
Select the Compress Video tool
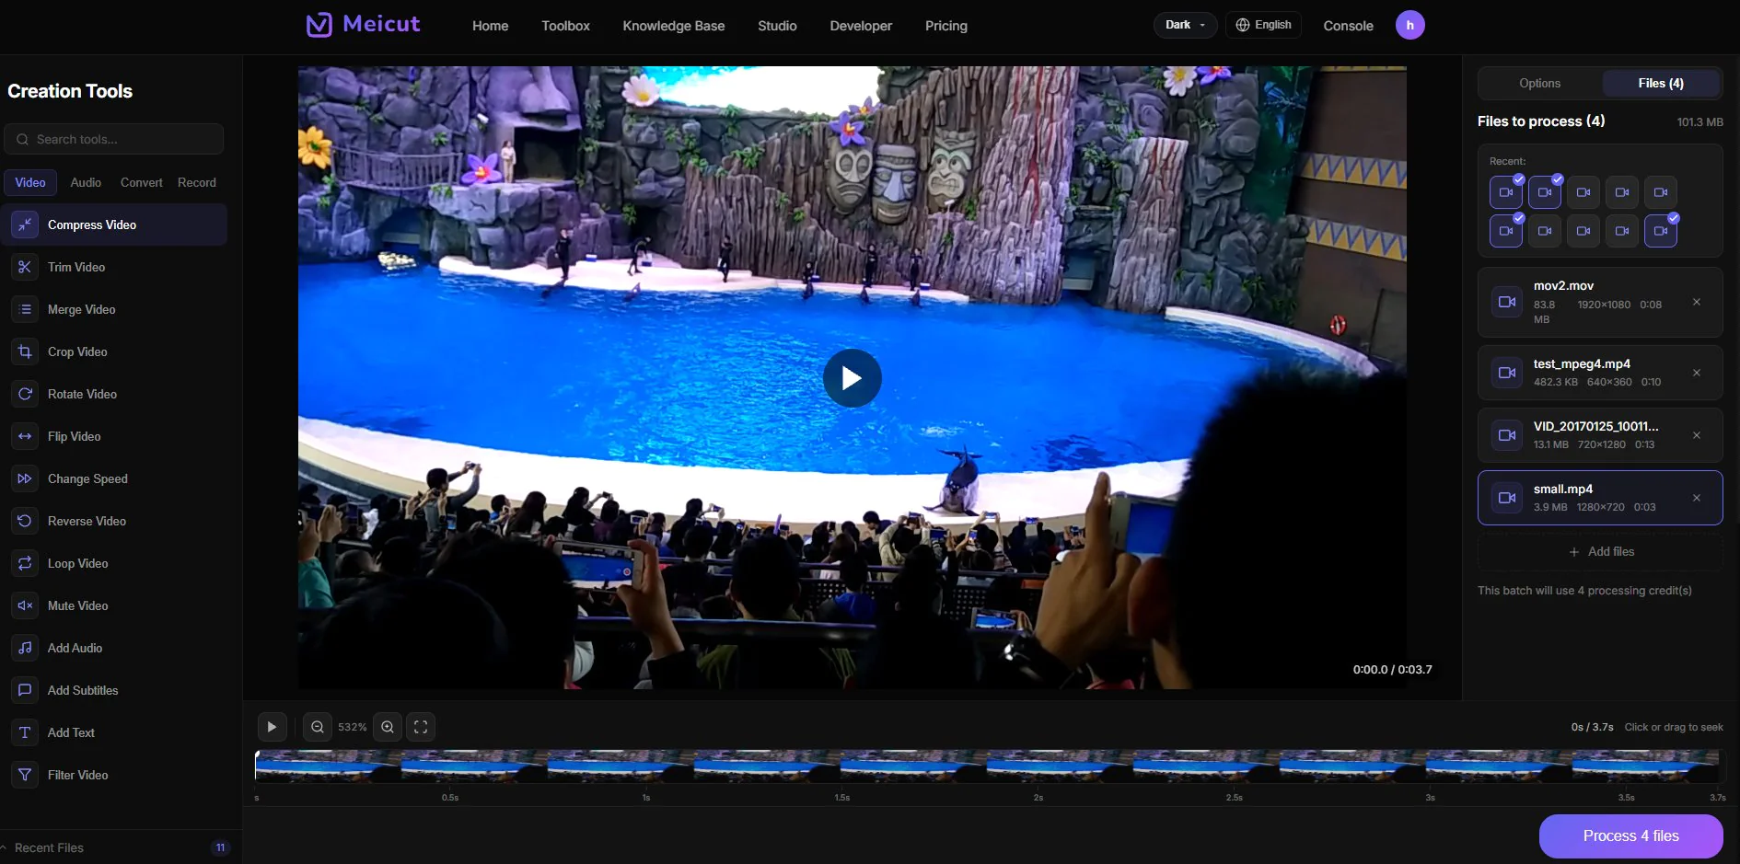coord(114,225)
